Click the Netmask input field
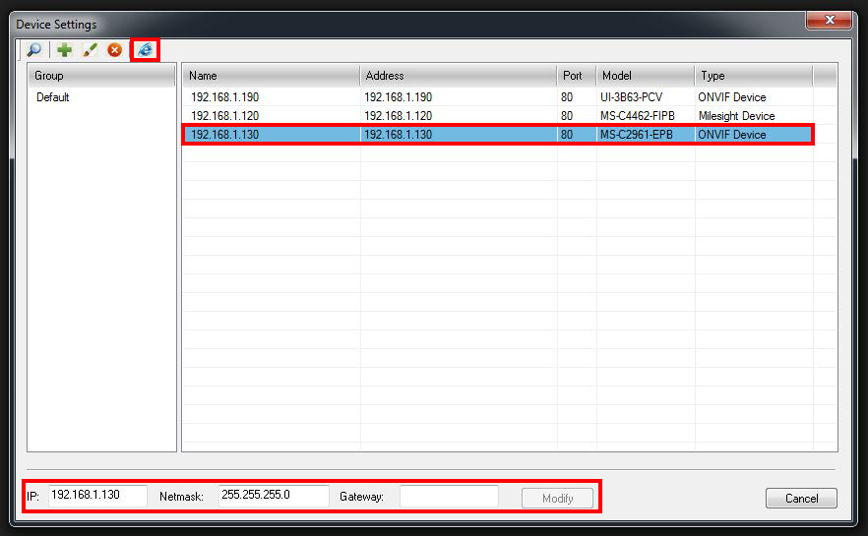868x536 pixels. point(273,496)
